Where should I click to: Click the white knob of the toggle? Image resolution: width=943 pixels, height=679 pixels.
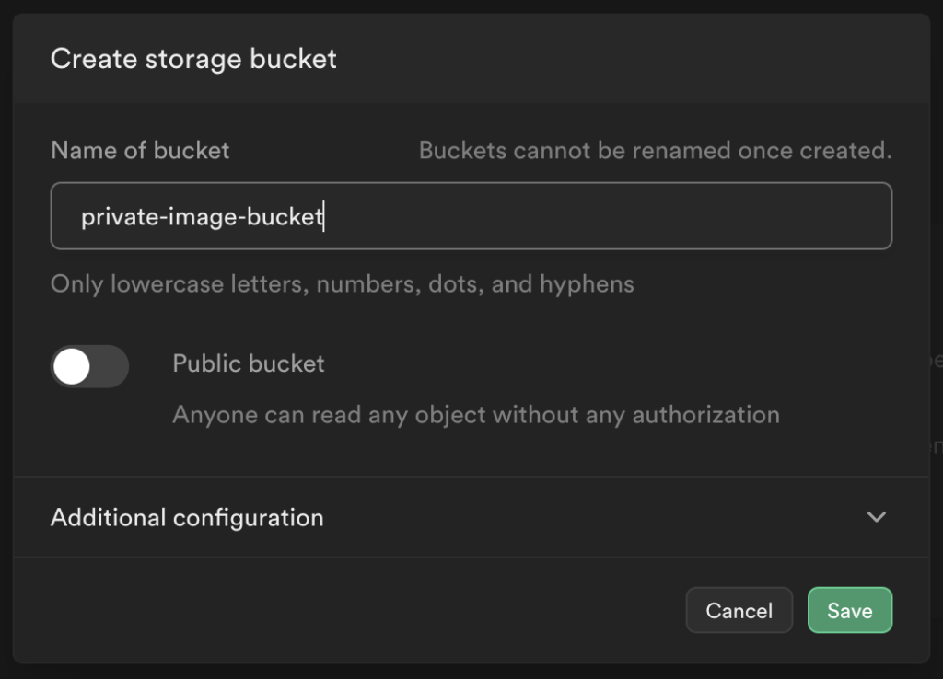(72, 367)
